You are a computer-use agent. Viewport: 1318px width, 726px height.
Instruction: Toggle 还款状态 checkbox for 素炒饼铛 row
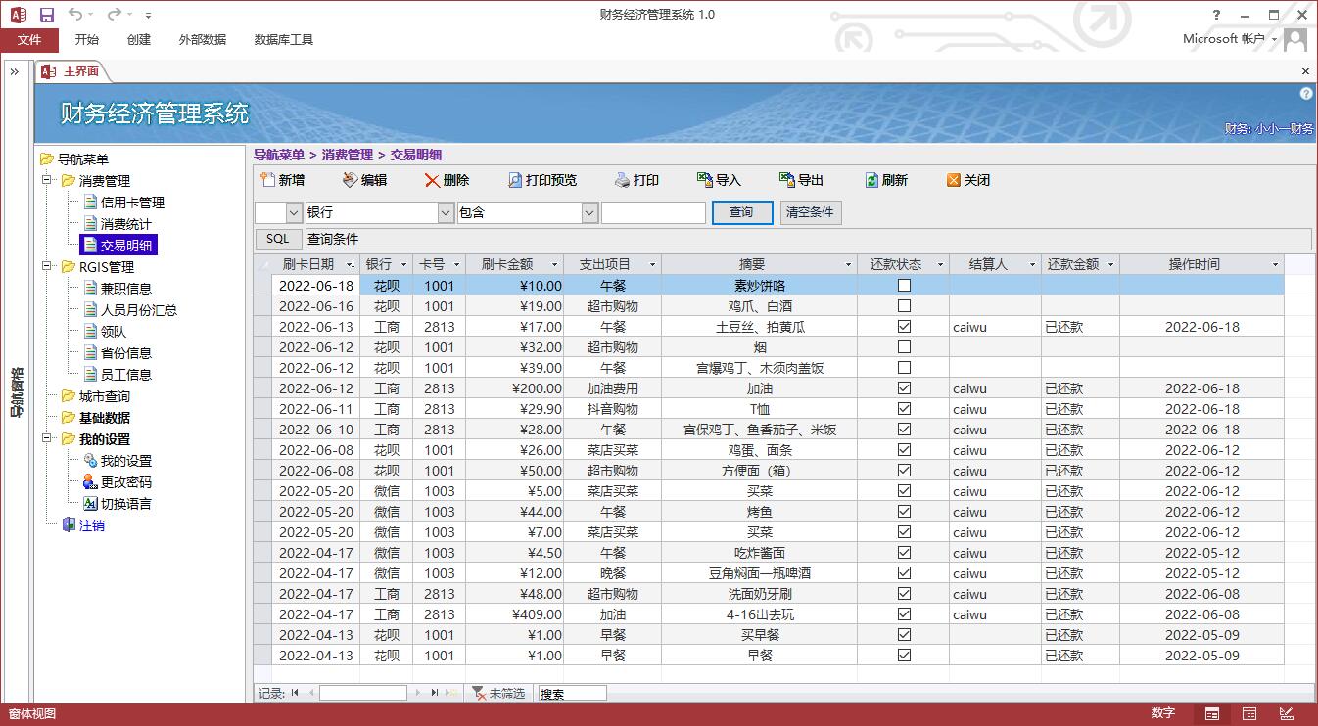[904, 286]
